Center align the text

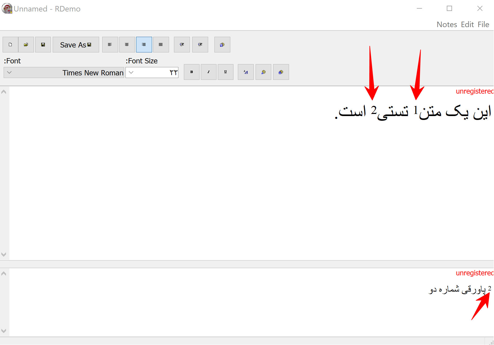[127, 45]
